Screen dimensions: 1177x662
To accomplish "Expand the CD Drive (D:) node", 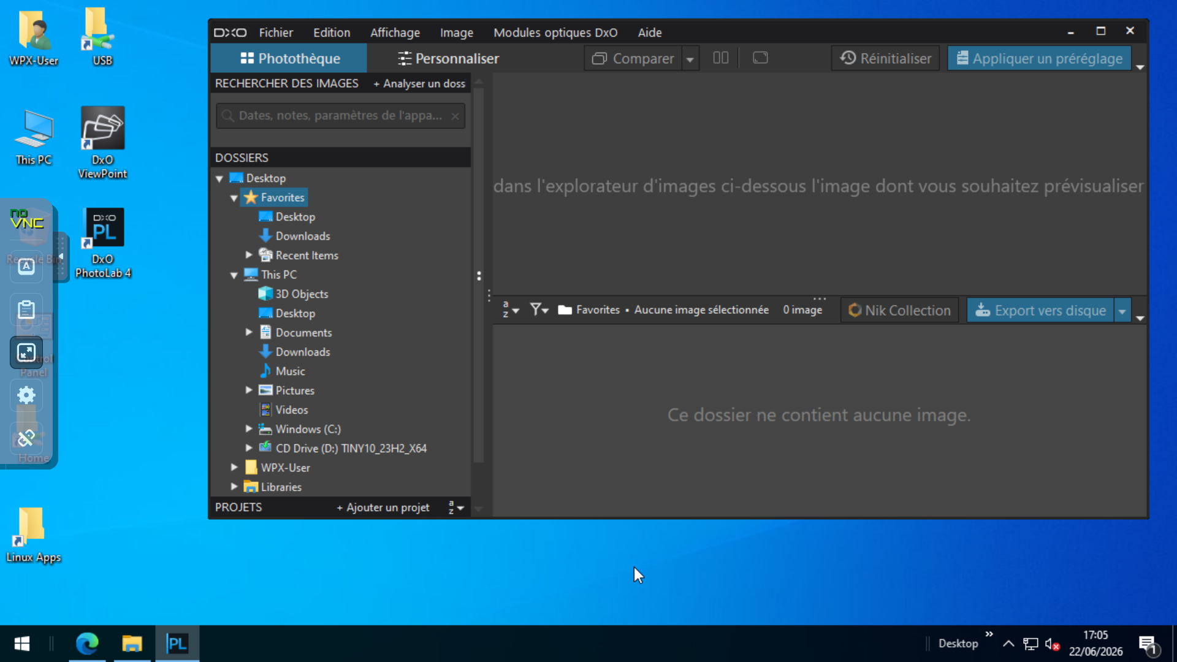I will pyautogui.click(x=249, y=448).
